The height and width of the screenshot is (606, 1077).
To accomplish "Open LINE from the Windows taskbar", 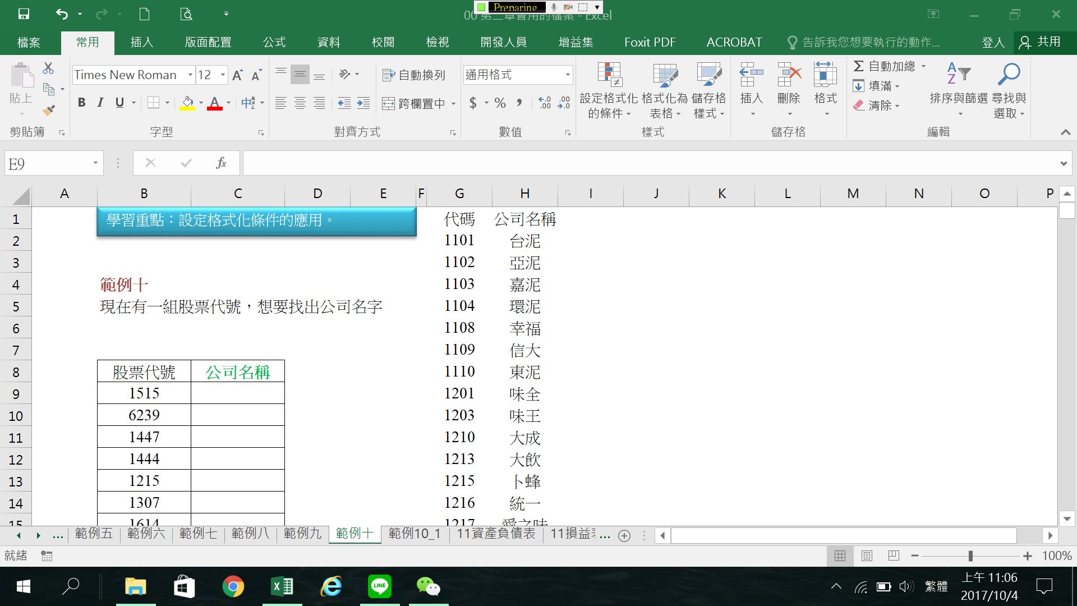I will [380, 586].
